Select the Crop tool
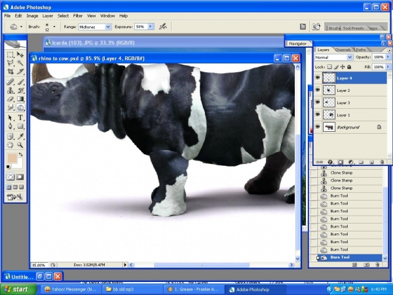Viewport: 393px width, 295px height. [x=10, y=71]
